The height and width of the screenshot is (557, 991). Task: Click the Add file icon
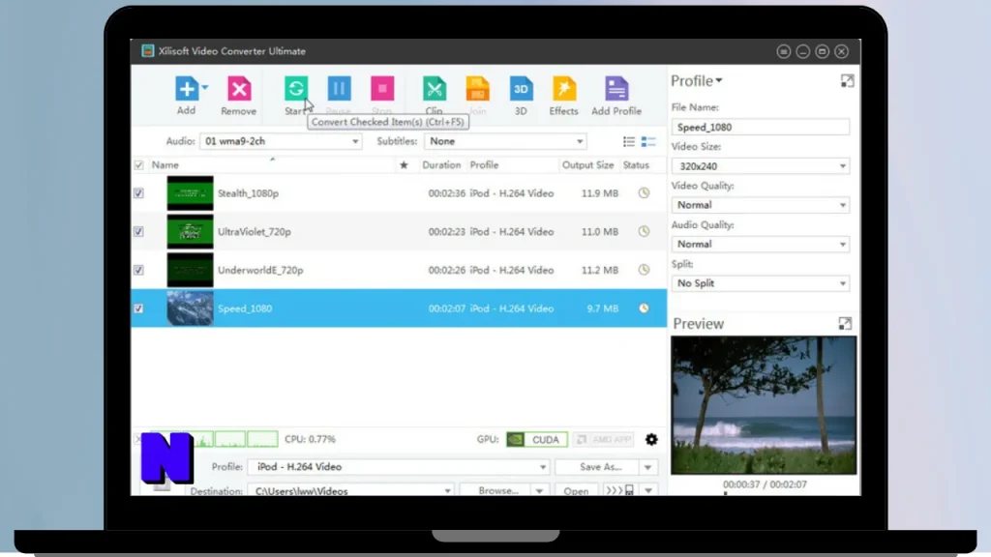coord(187,88)
